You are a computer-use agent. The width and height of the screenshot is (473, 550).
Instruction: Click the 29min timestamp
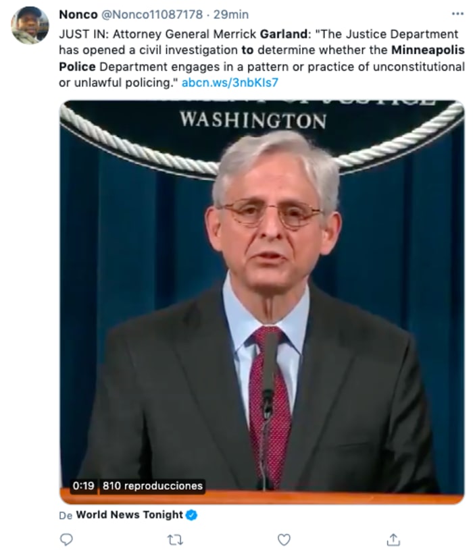click(231, 14)
